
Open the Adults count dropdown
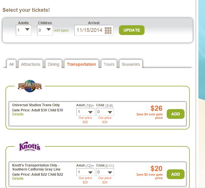(x=24, y=30)
